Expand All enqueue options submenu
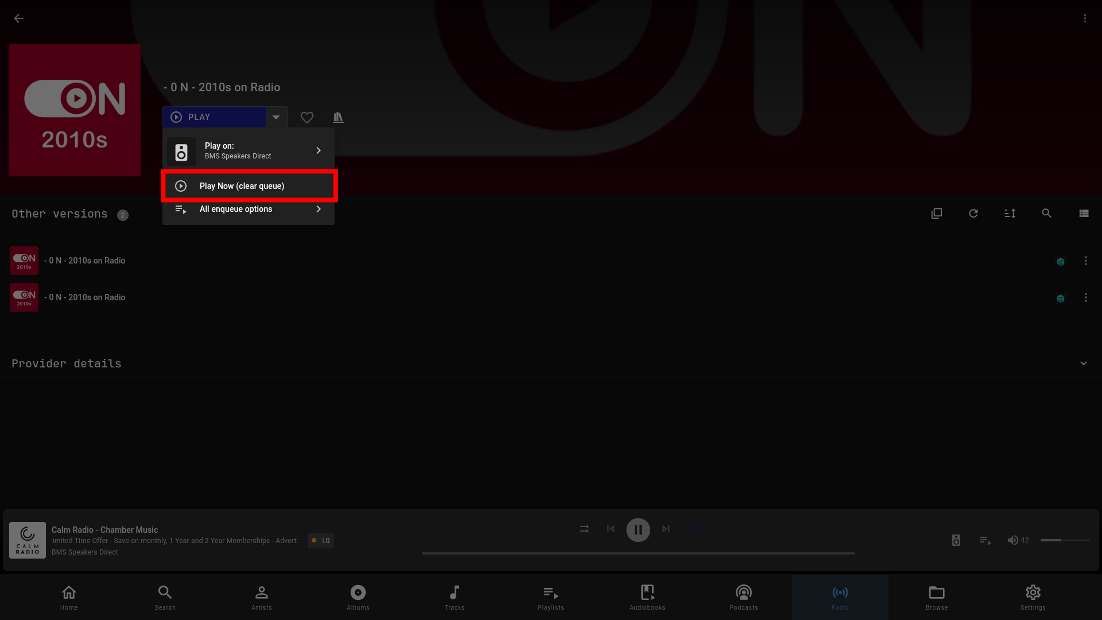 coord(249,209)
